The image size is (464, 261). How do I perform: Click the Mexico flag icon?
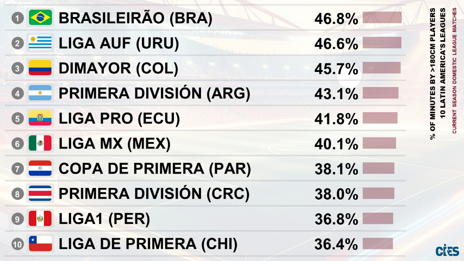coord(40,143)
